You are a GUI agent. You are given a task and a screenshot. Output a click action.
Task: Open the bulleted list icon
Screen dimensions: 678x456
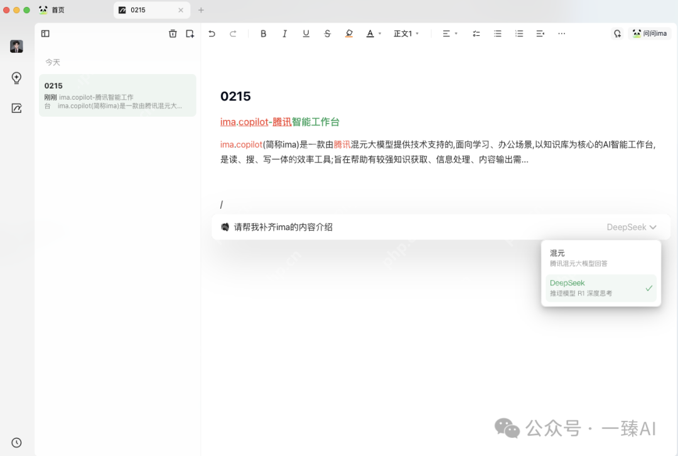(x=497, y=33)
